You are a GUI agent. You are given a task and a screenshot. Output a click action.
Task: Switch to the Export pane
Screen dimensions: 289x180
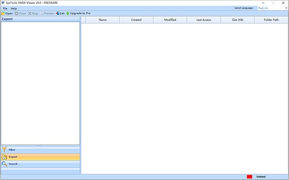[x=40, y=157]
